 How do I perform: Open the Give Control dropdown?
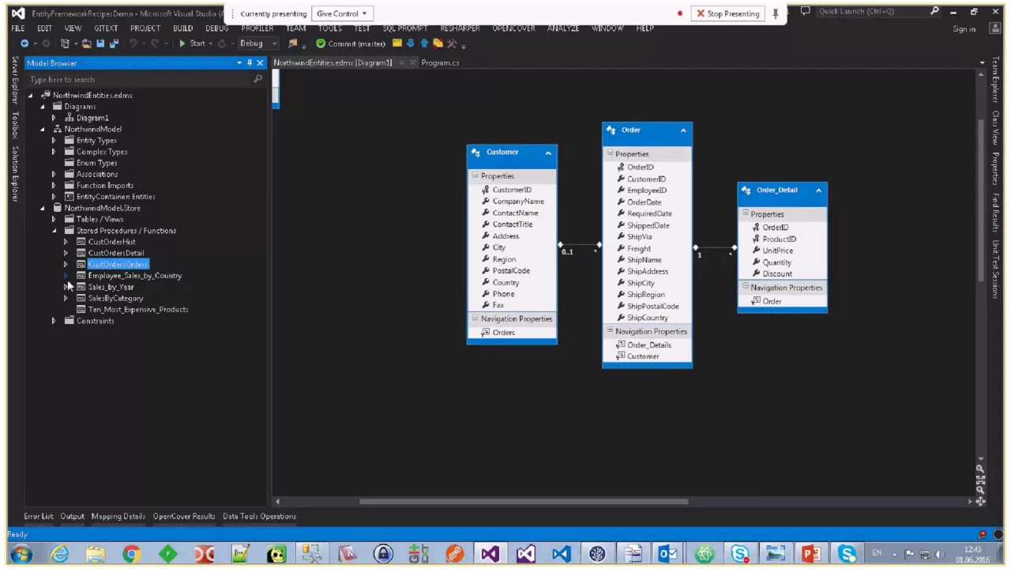341,13
